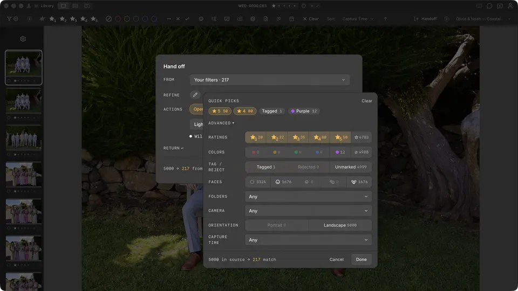
Task: Toggle the 3-star rating filter showing 35
Action: (x=298, y=137)
